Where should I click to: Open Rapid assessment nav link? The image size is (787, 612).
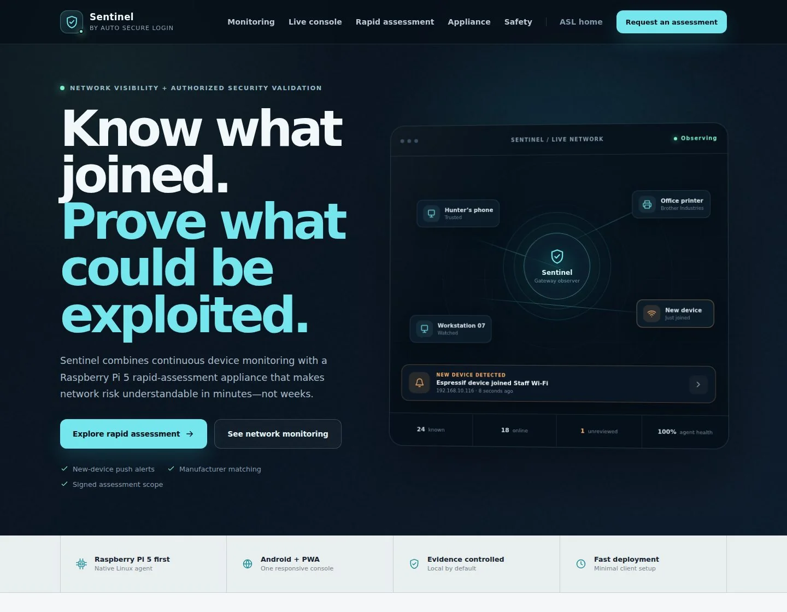click(395, 22)
